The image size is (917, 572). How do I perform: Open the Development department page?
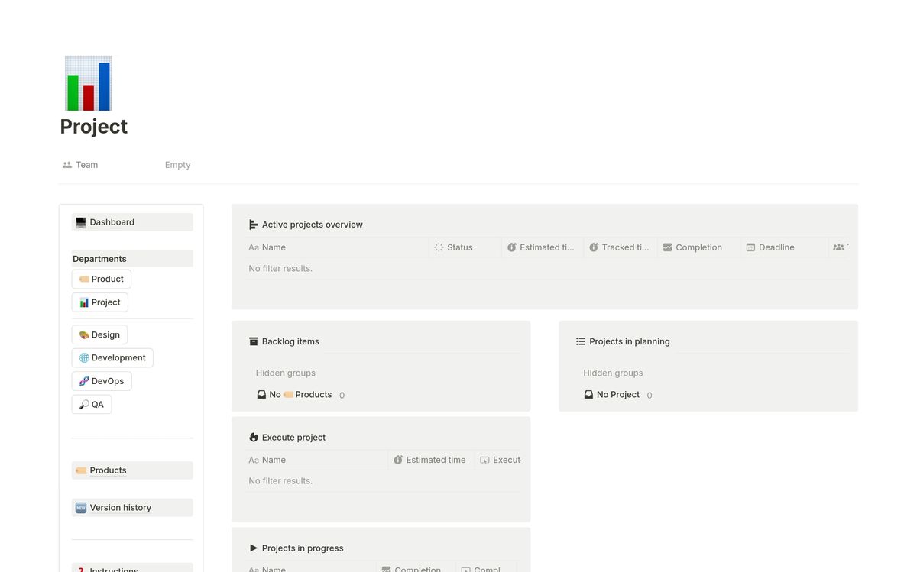click(x=112, y=357)
